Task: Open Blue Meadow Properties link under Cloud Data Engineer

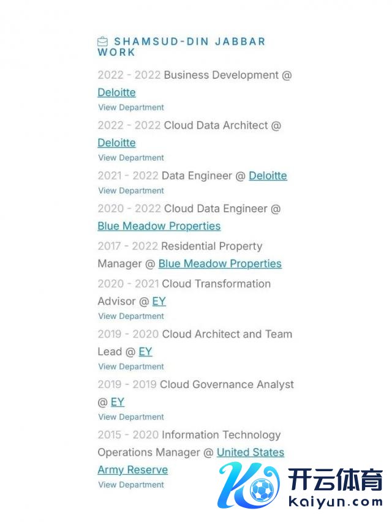Action: tap(159, 226)
